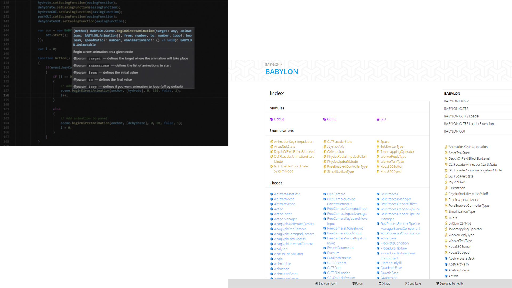Select BABYLON.GLTF2.Loader.Extensions in sidebar
Viewport: 512px width, 288px height.
click(x=469, y=124)
